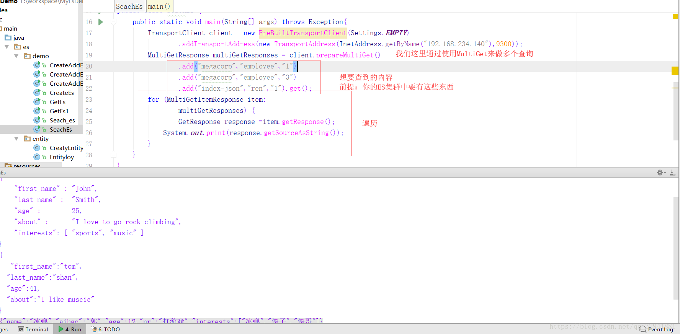The height and width of the screenshot is (334, 680).
Task: Collapse the es package folder
Action: (x=7, y=47)
